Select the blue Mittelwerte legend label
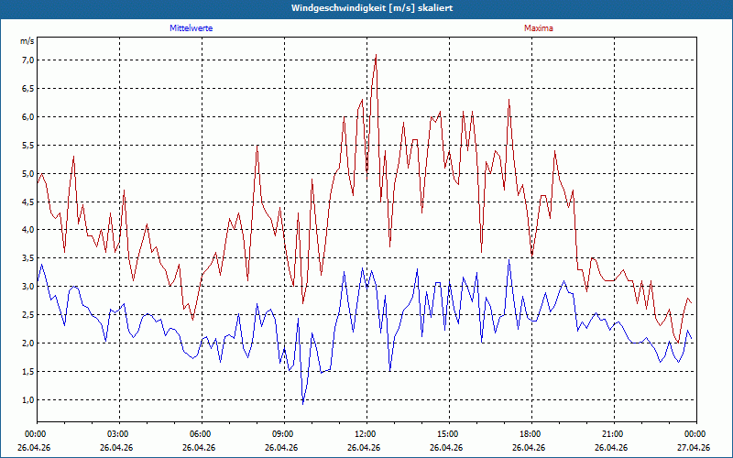 (191, 28)
